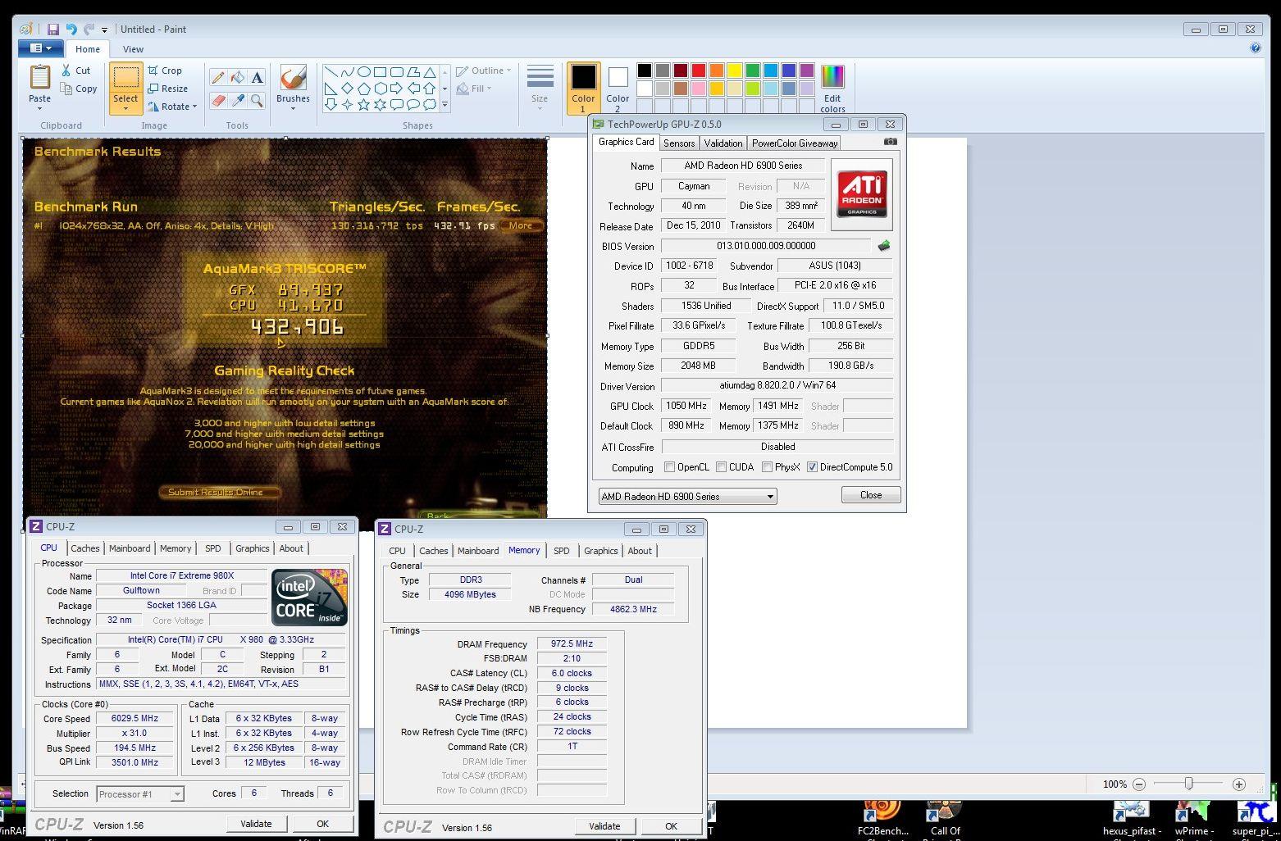Open the wPrime desktop shortcut
The image size is (1281, 841).
coord(1193,820)
